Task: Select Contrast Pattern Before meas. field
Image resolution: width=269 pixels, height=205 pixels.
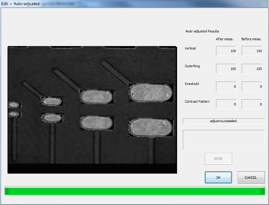Action: 252,104
